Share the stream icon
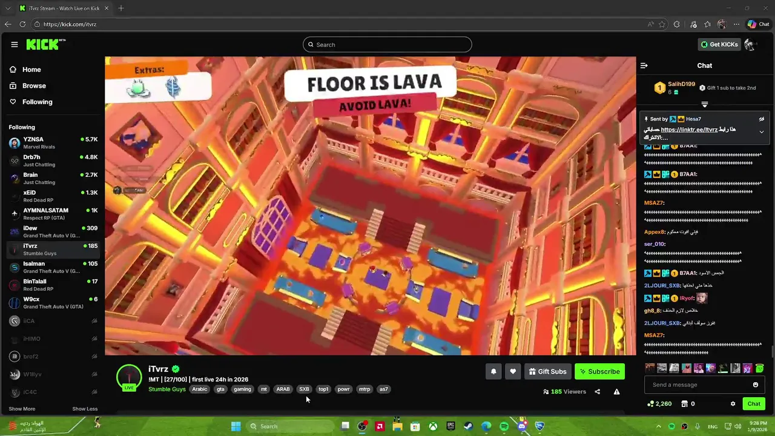775x436 pixels. tap(597, 392)
